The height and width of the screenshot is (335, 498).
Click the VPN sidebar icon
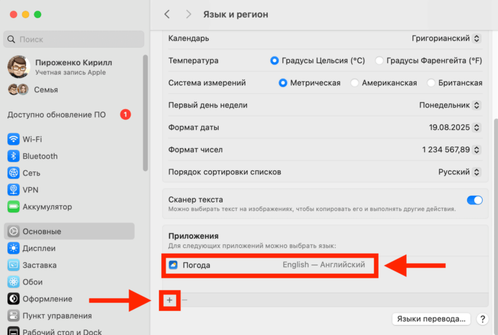[x=13, y=190]
